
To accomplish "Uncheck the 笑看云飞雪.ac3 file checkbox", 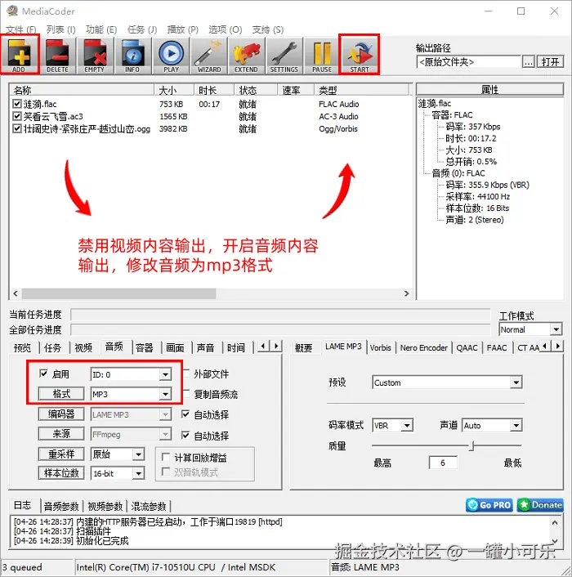I will click(x=16, y=116).
